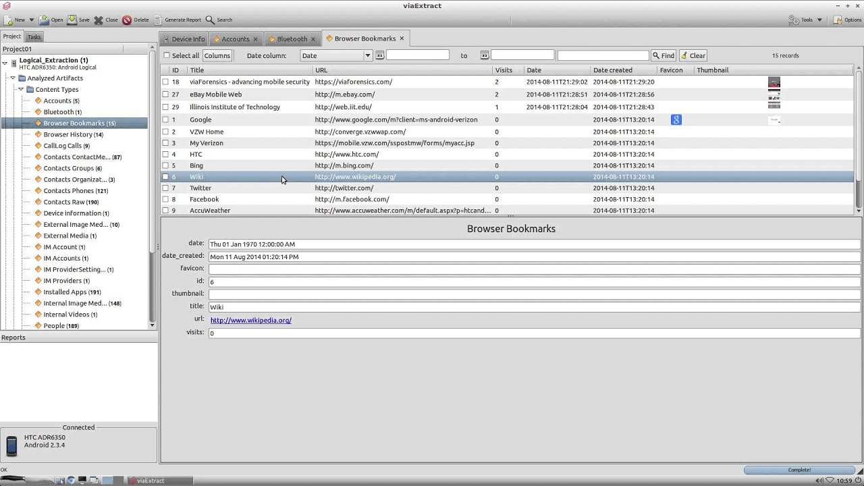This screenshot has width=864, height=486.
Task: Click the Generate Report document icon
Action: tap(158, 20)
